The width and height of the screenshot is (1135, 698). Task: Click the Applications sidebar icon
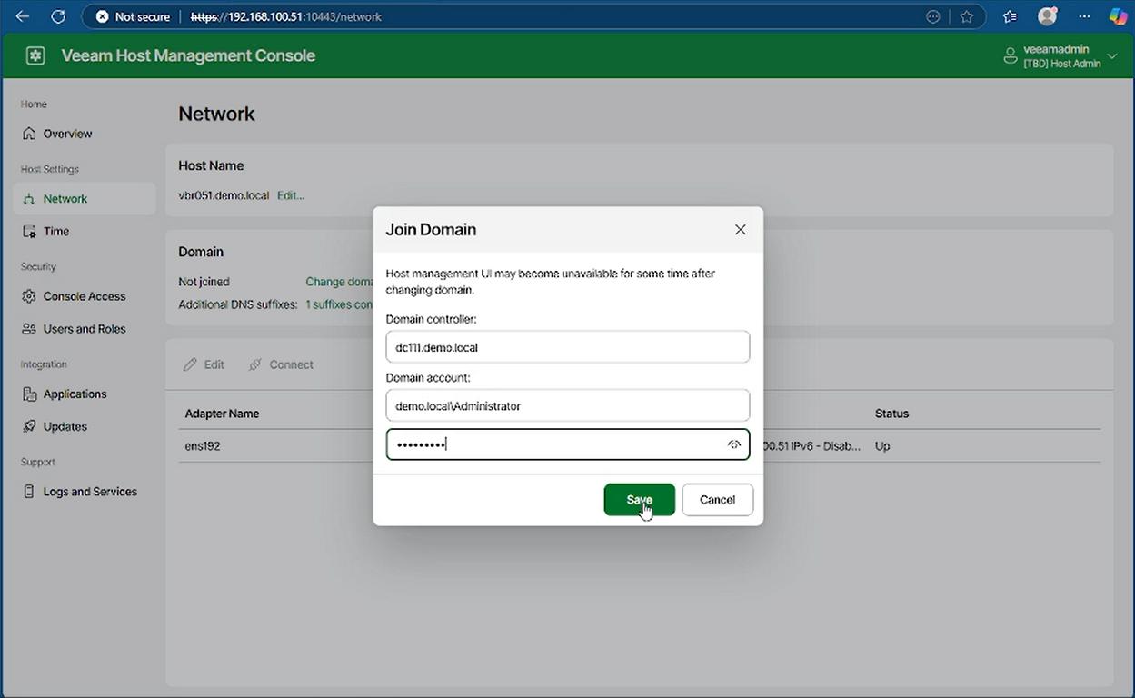point(29,394)
